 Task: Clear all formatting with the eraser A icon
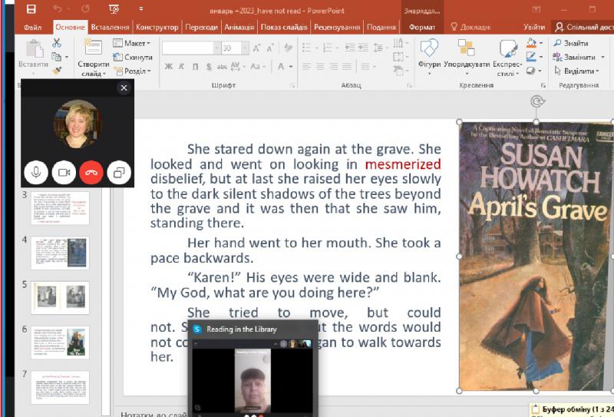tap(289, 48)
